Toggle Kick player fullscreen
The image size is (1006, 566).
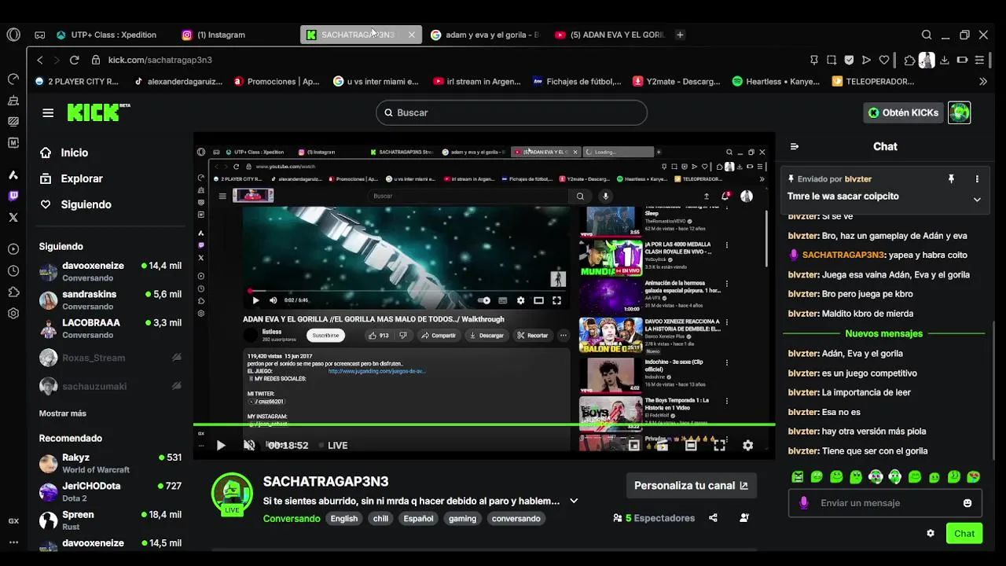point(719,445)
